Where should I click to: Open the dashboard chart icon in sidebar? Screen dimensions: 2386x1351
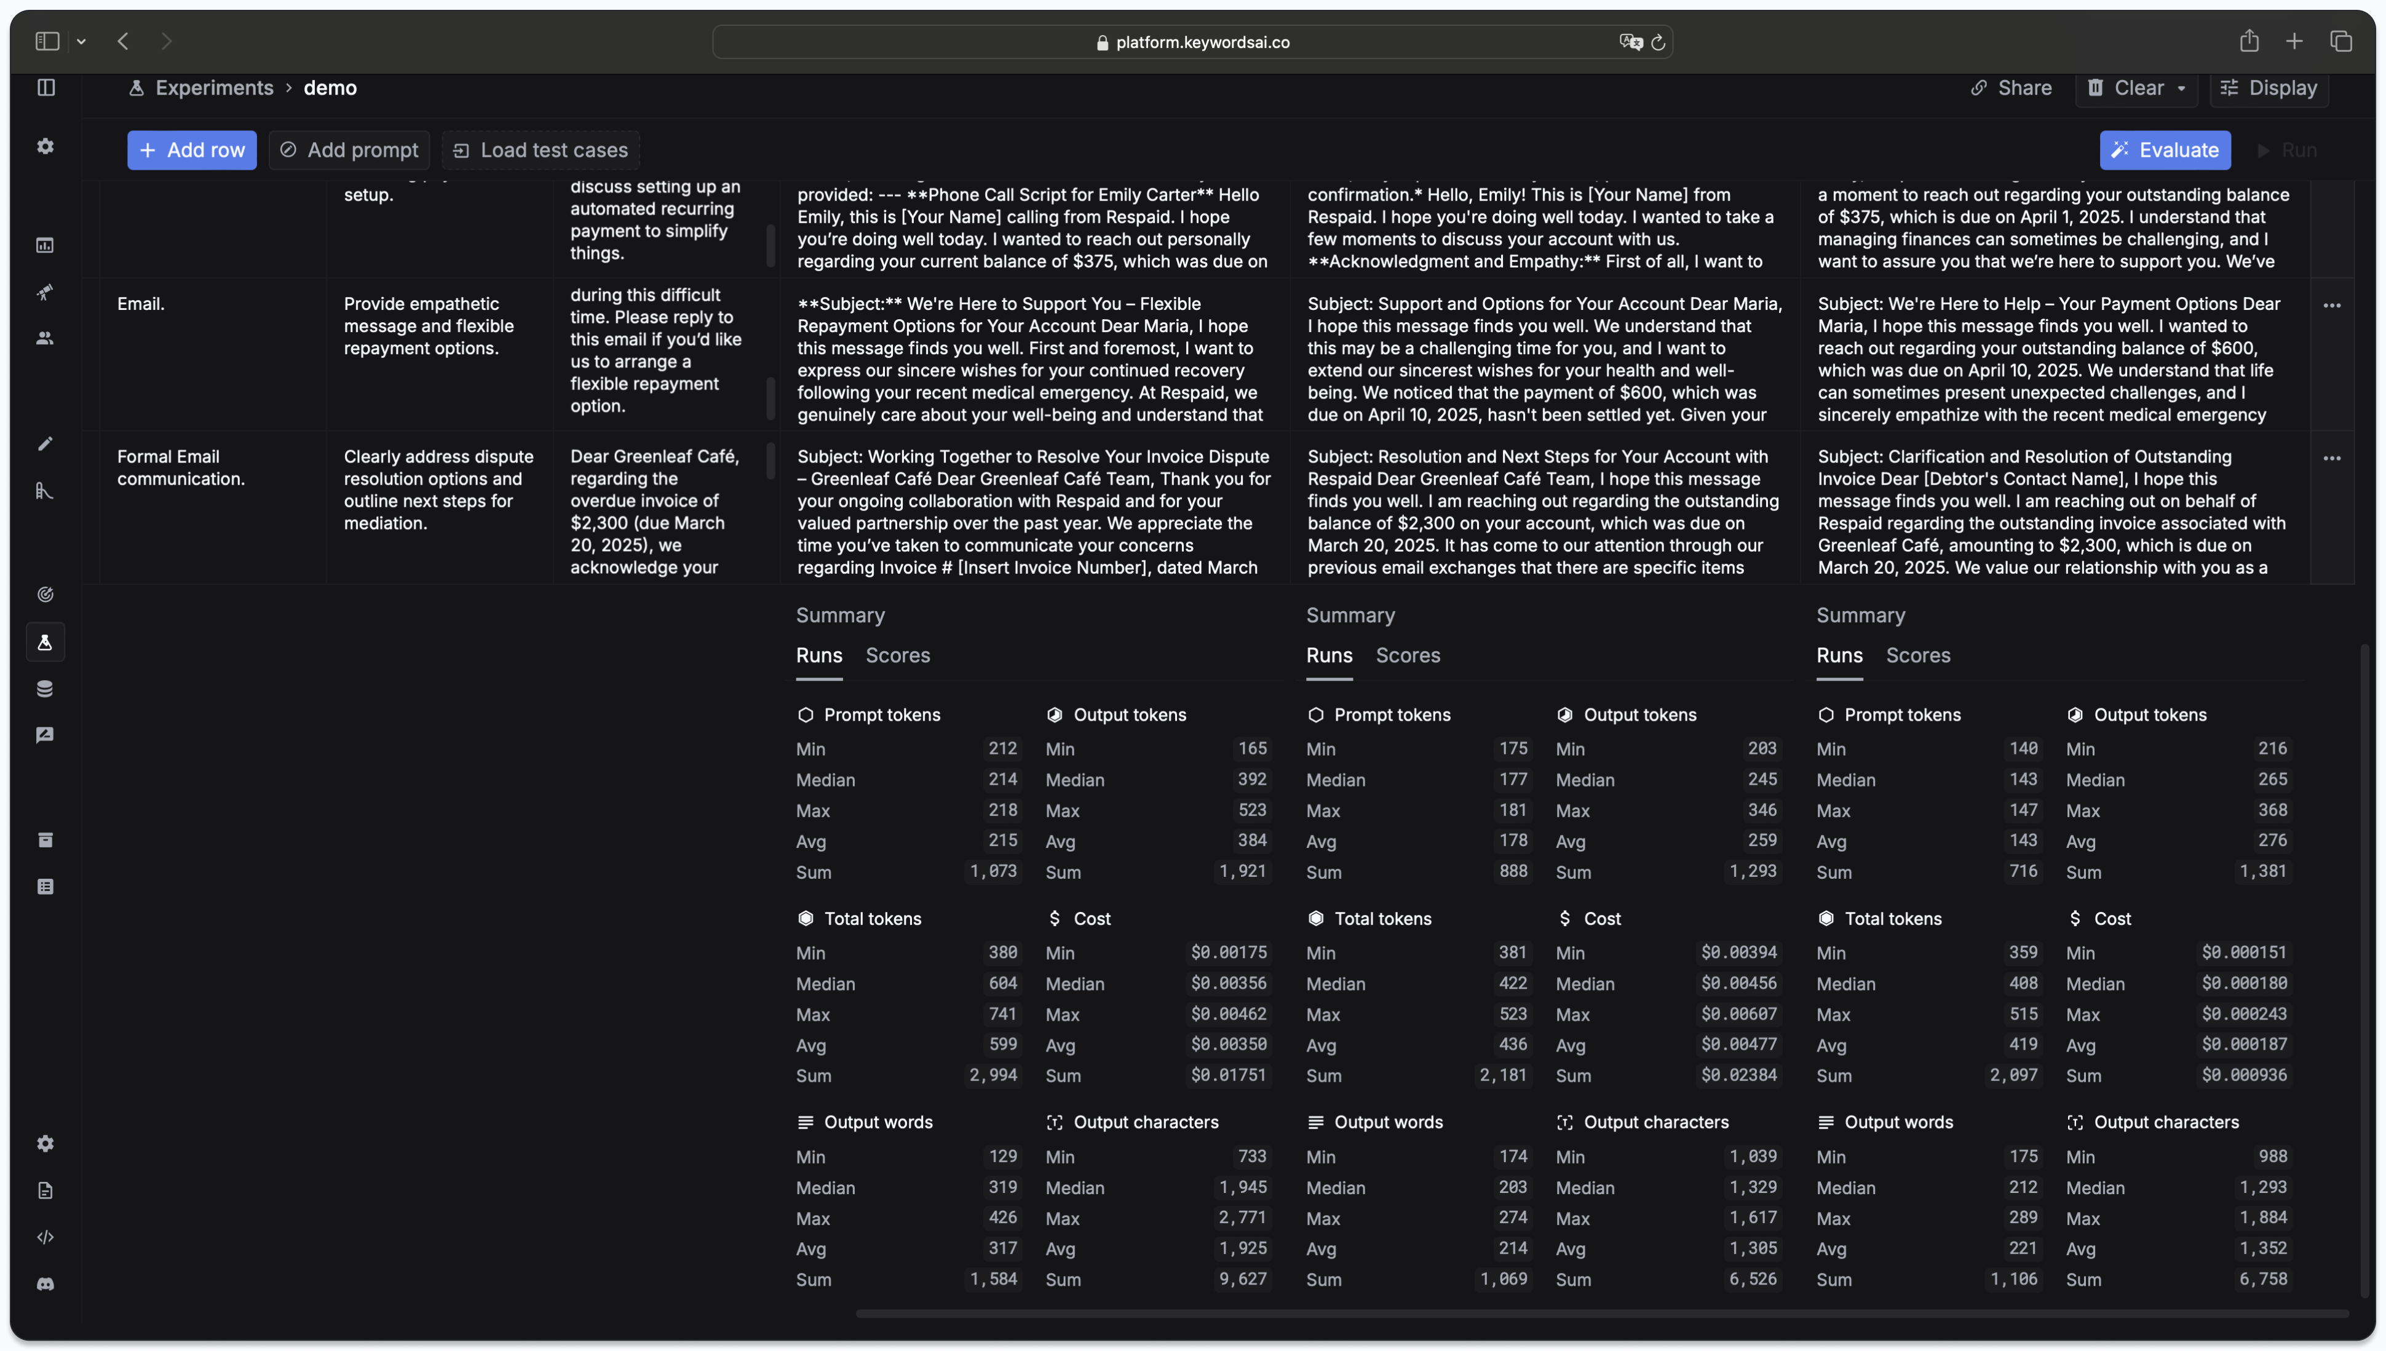click(x=46, y=245)
